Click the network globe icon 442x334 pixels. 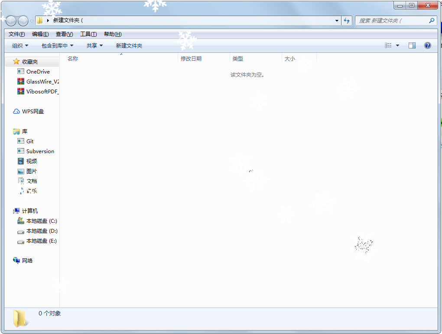16,260
